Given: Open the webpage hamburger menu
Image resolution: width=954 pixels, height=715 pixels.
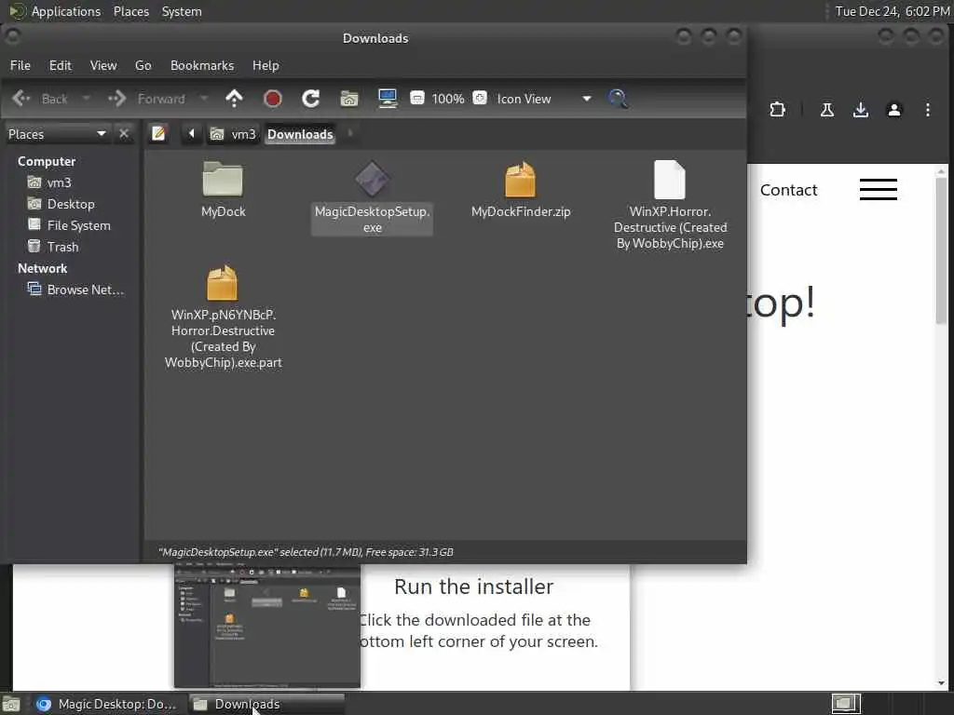Looking at the screenshot, I should click(878, 189).
